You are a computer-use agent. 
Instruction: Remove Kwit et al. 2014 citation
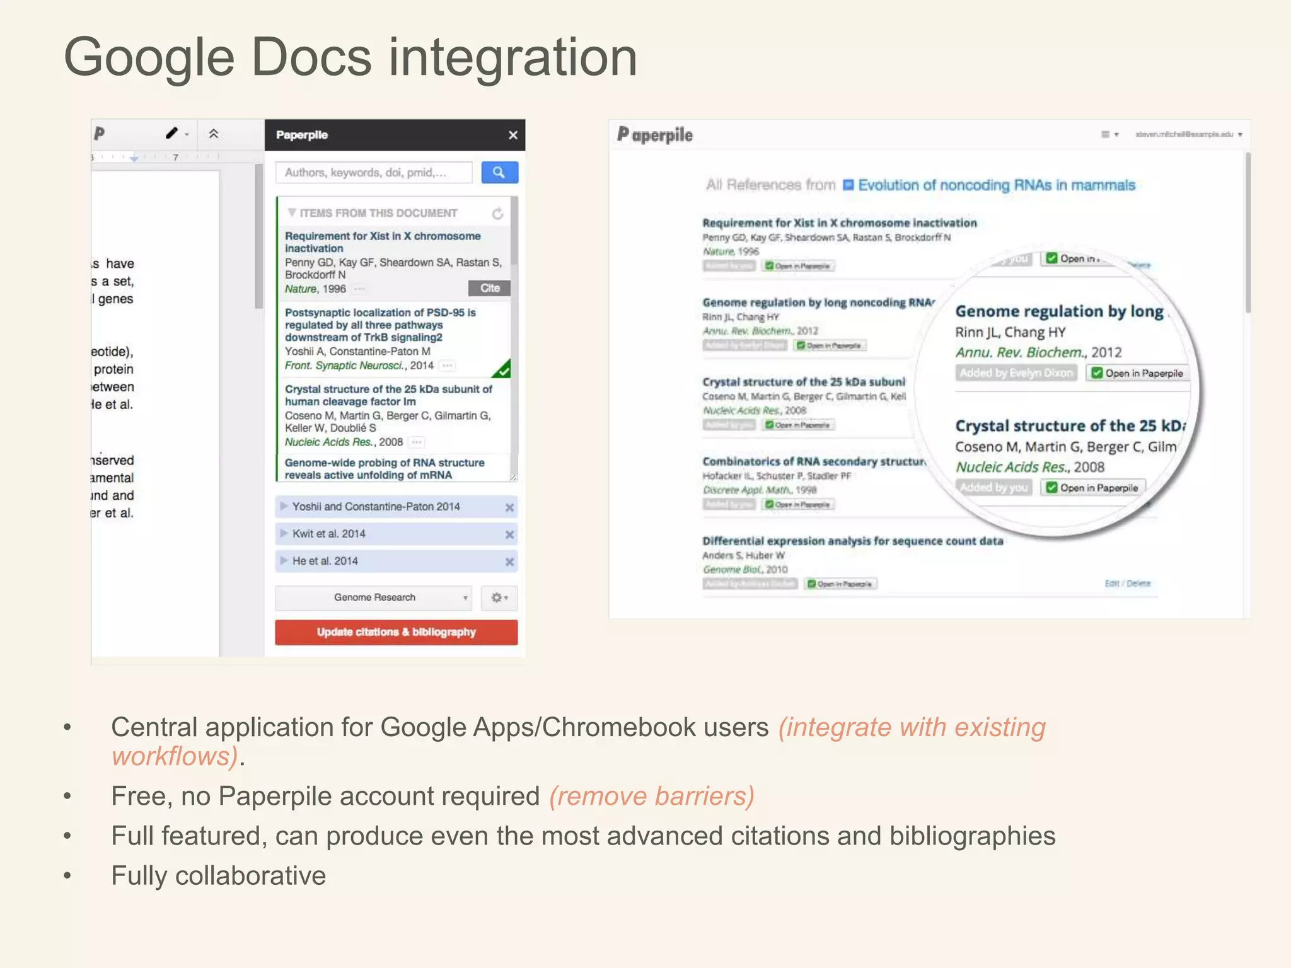click(509, 534)
